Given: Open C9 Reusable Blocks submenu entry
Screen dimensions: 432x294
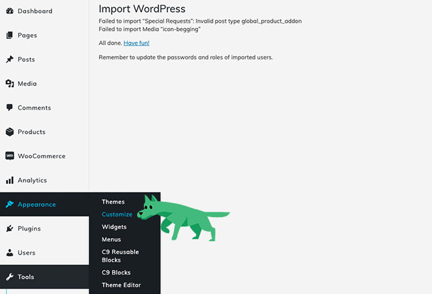Looking at the screenshot, I should 120,256.
